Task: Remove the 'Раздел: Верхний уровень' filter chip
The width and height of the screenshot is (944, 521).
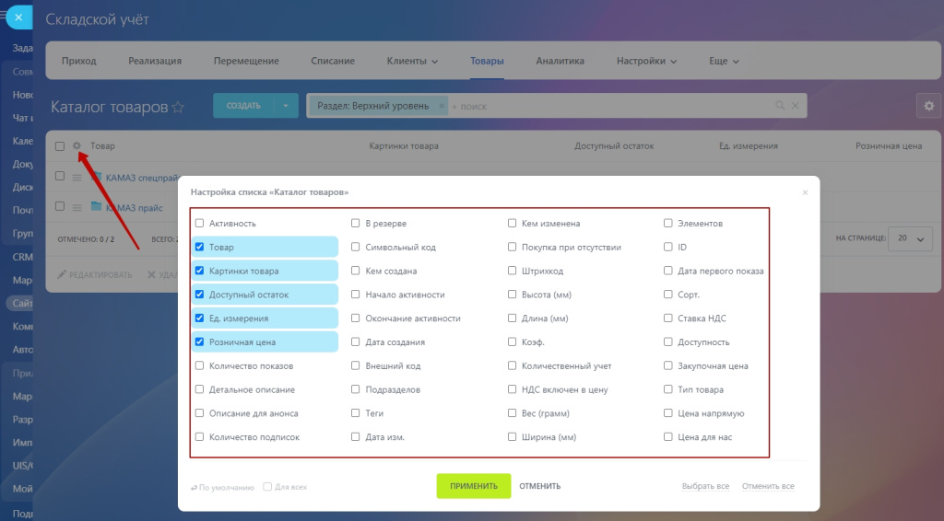Action: coord(442,106)
